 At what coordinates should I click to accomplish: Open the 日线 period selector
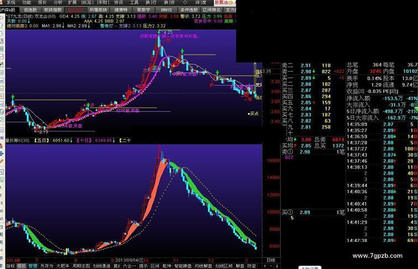click(x=271, y=260)
